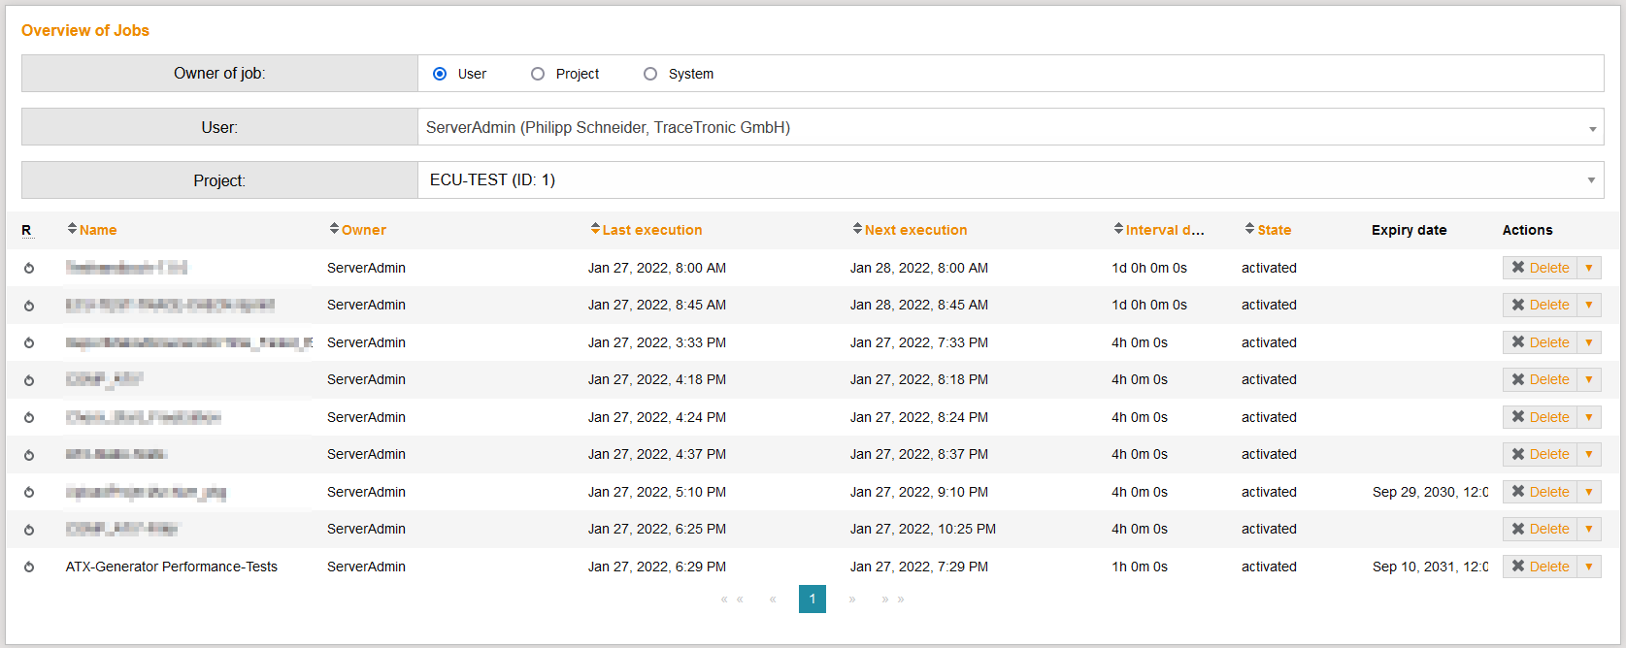
Task: Expand the Project dropdown showing ECU-TEST
Action: (x=1010, y=180)
